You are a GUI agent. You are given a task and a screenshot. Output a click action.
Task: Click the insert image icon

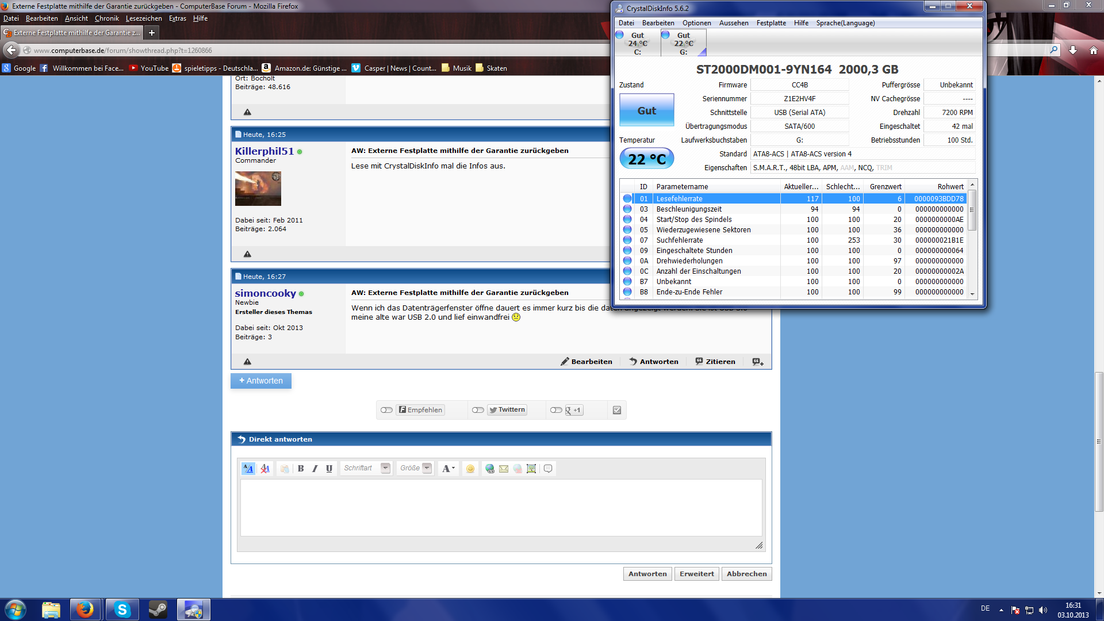[531, 469]
